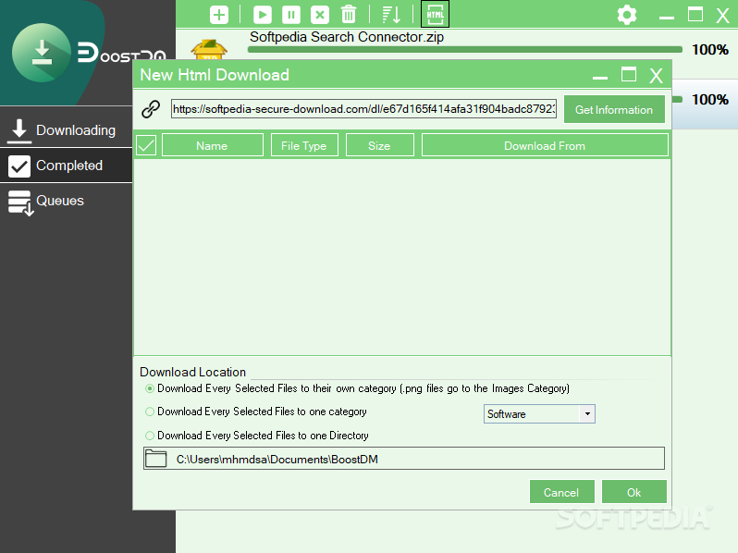Viewport: 738px width, 553px height.
Task: Delete item using the trash can icon
Action: (349, 14)
